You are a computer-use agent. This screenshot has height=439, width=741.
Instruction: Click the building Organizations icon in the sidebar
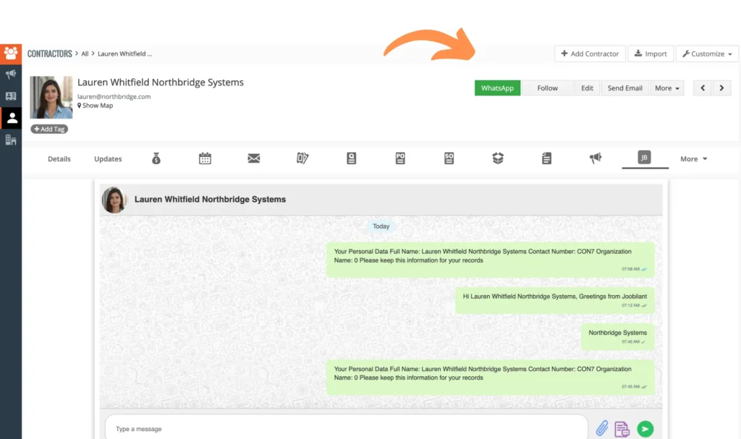coord(11,139)
